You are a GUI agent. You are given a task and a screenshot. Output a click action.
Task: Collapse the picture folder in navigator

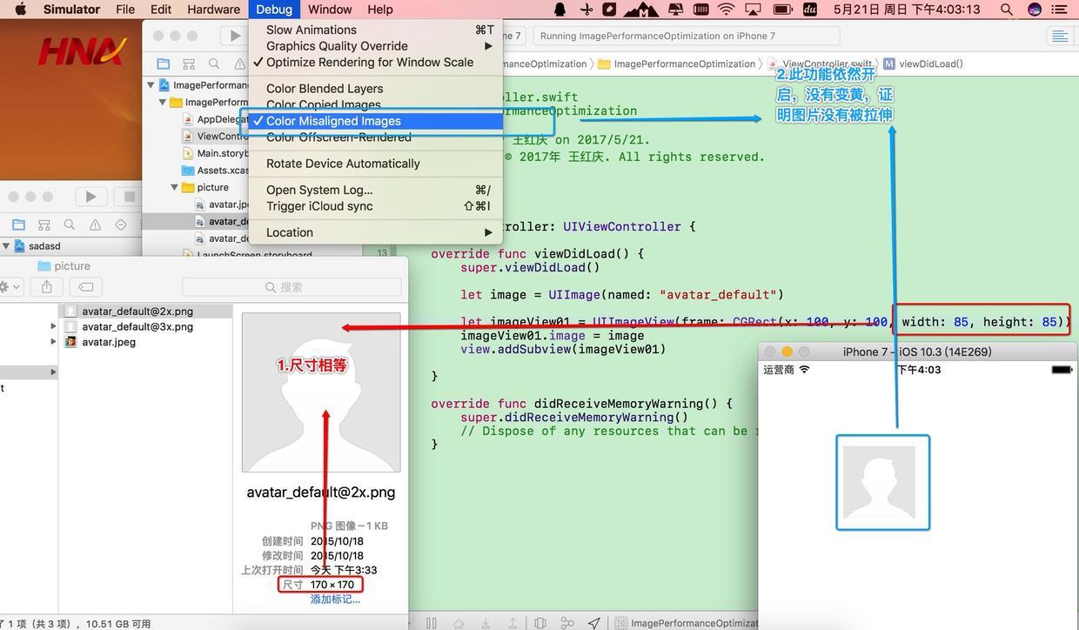(174, 187)
